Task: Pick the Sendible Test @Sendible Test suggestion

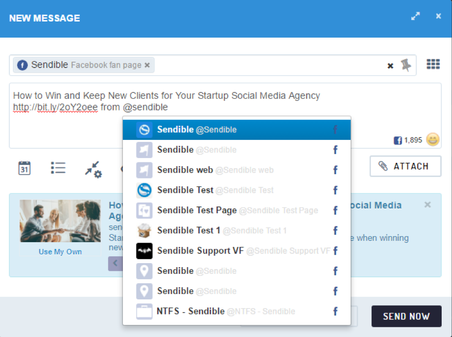Action: [x=237, y=190]
